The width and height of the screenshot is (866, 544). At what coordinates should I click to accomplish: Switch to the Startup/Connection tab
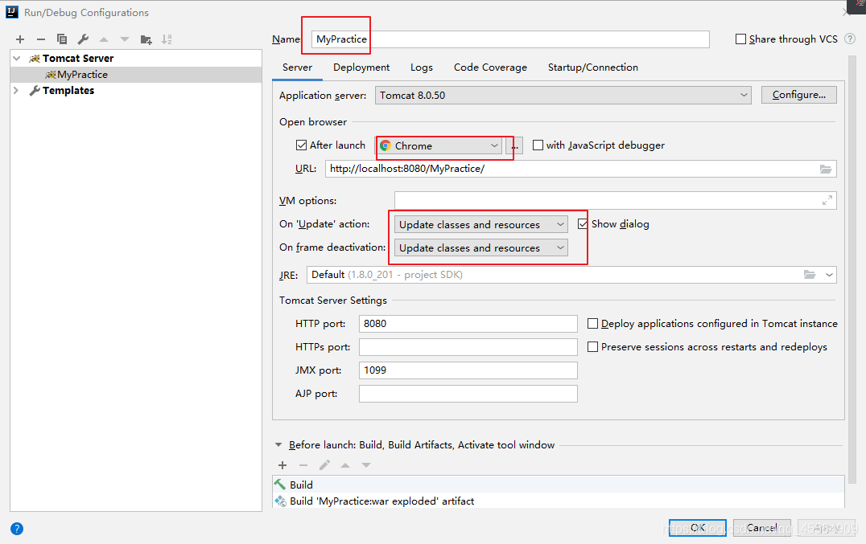pos(592,67)
